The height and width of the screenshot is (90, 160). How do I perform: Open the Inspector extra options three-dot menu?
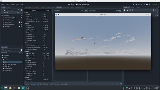click(x=133, y=10)
